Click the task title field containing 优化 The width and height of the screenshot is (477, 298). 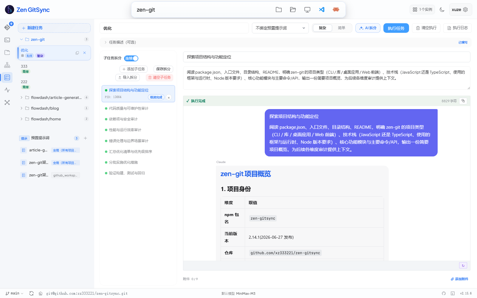[x=174, y=28]
